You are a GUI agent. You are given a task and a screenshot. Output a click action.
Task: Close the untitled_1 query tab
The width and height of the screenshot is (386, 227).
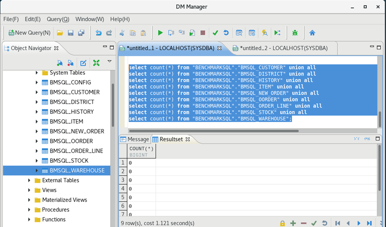pyautogui.click(x=220, y=48)
